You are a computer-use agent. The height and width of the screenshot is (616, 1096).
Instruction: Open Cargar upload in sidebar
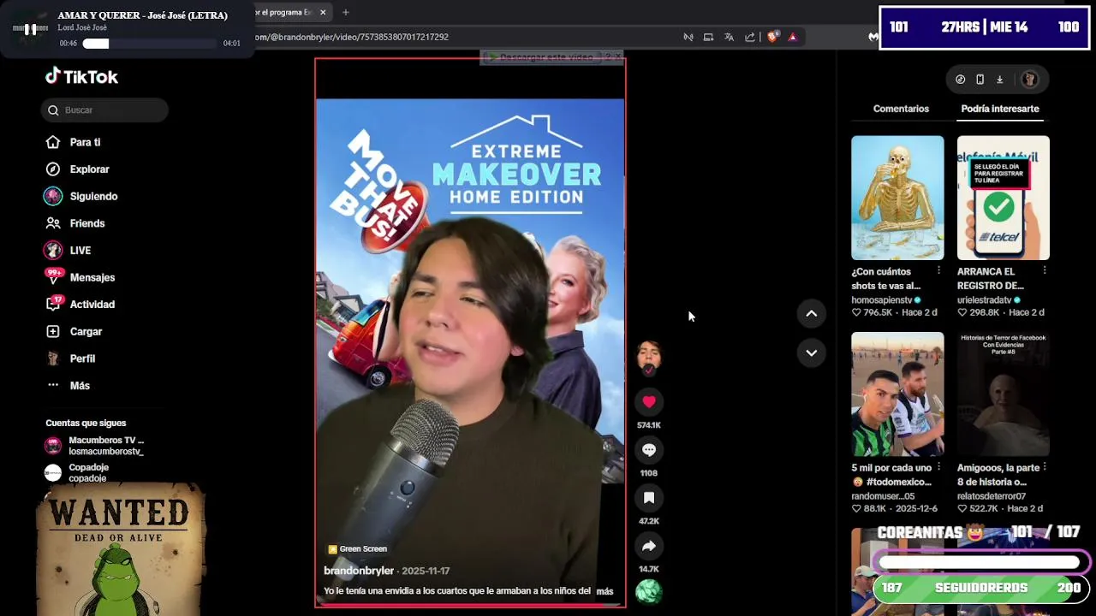tap(86, 332)
